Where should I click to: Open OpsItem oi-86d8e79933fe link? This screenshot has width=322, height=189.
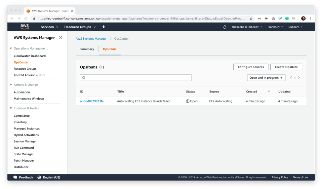click(92, 101)
